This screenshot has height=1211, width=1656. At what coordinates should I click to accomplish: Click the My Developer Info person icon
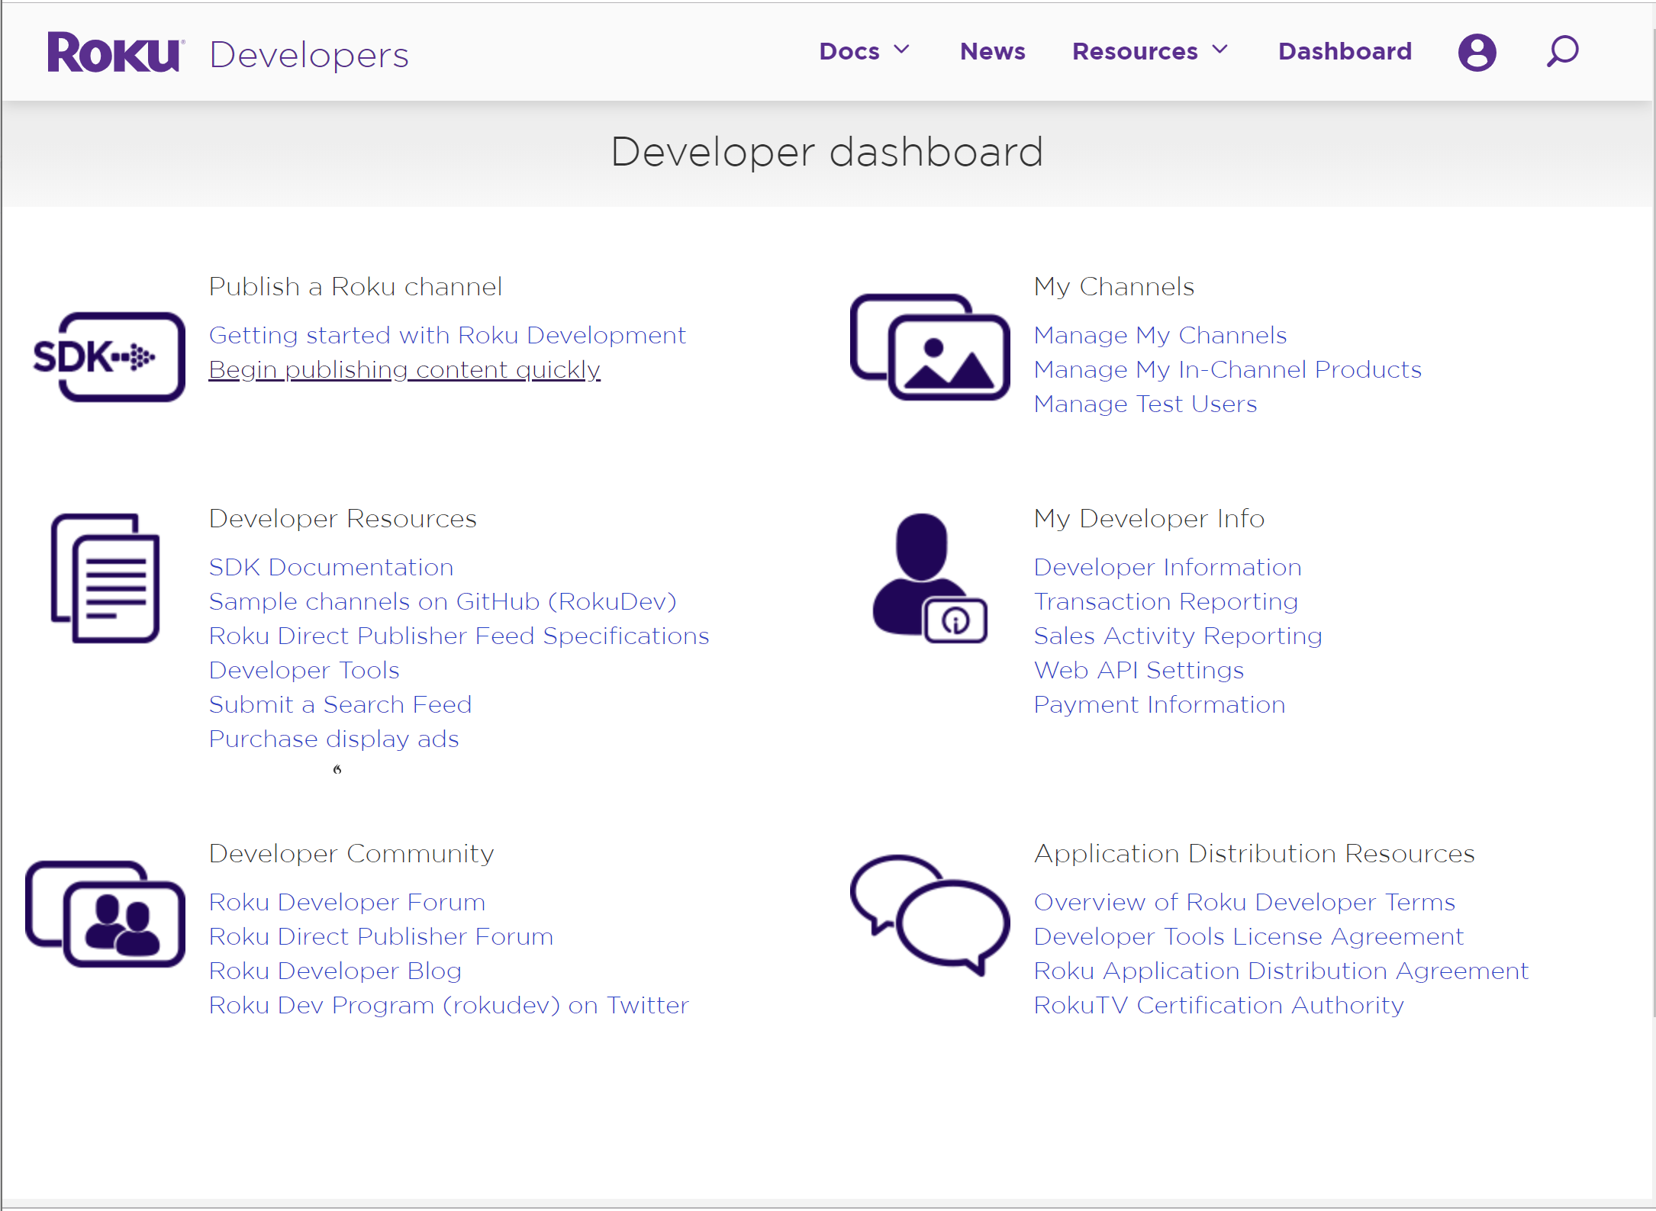pyautogui.click(x=929, y=578)
